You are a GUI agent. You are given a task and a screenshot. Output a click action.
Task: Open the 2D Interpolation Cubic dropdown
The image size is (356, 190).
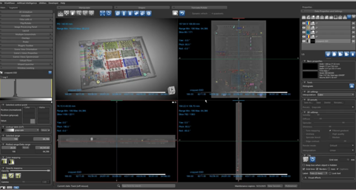[x=335, y=95]
